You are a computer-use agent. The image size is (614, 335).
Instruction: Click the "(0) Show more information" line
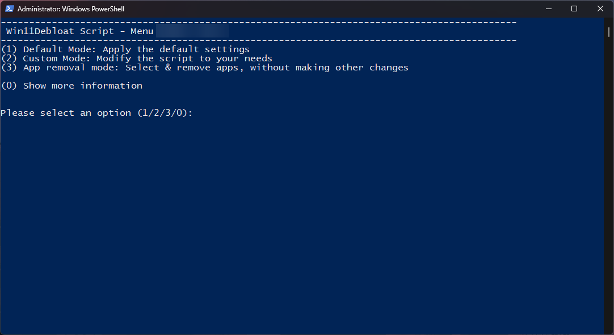coord(72,86)
